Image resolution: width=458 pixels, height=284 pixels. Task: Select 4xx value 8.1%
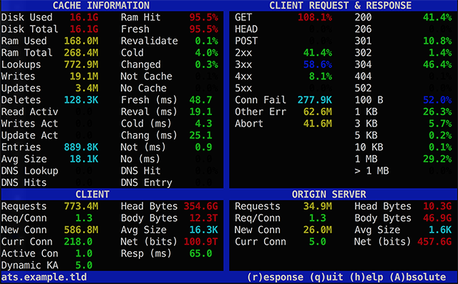tap(321, 76)
